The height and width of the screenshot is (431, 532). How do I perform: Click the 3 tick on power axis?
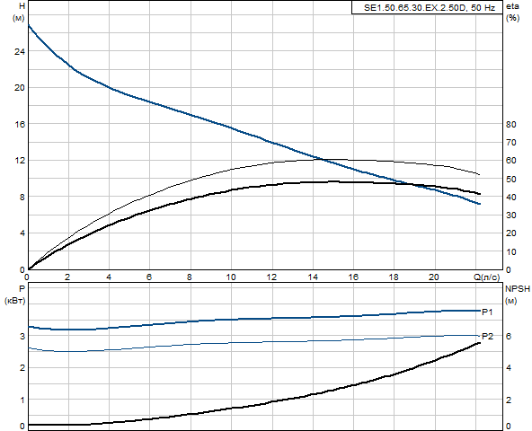pos(22,336)
